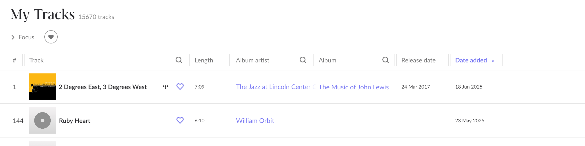Expand the Focus chevron
The image size is (585, 146).
(13, 37)
